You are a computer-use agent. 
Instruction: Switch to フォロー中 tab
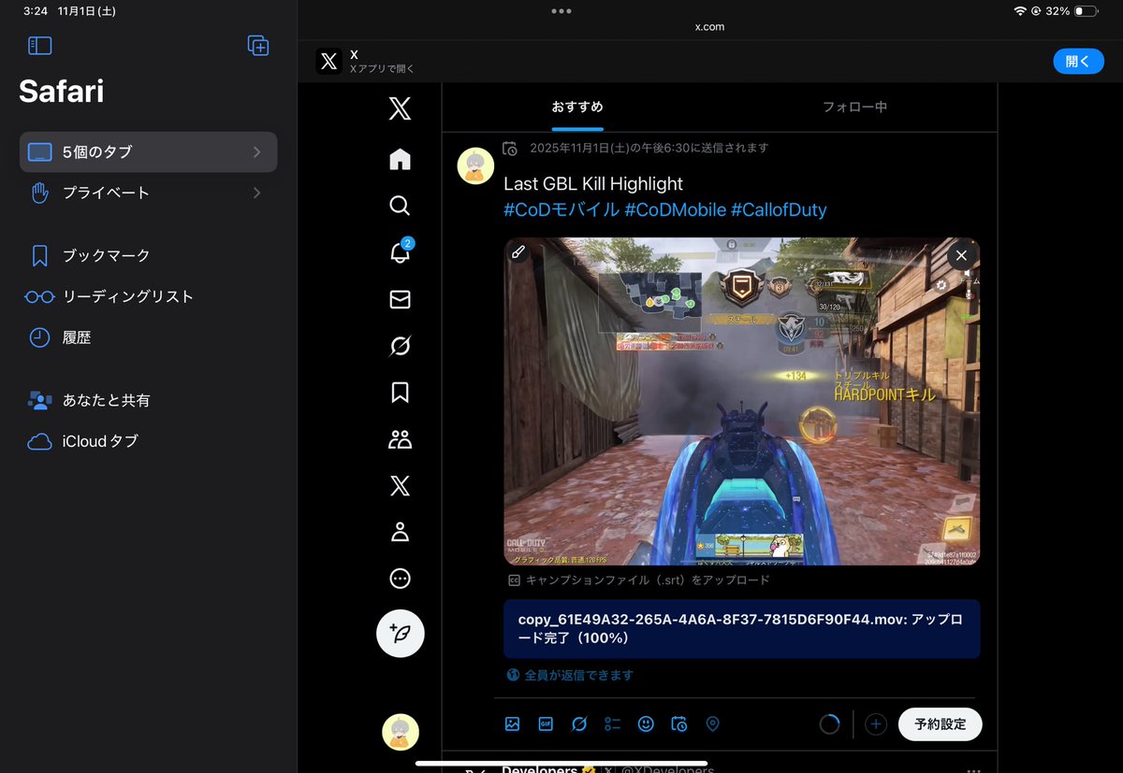click(x=854, y=107)
